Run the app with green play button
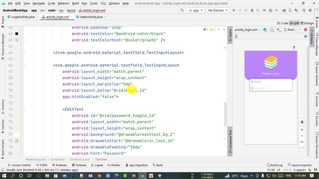This screenshot has height=179, width=319. click(x=234, y=10)
